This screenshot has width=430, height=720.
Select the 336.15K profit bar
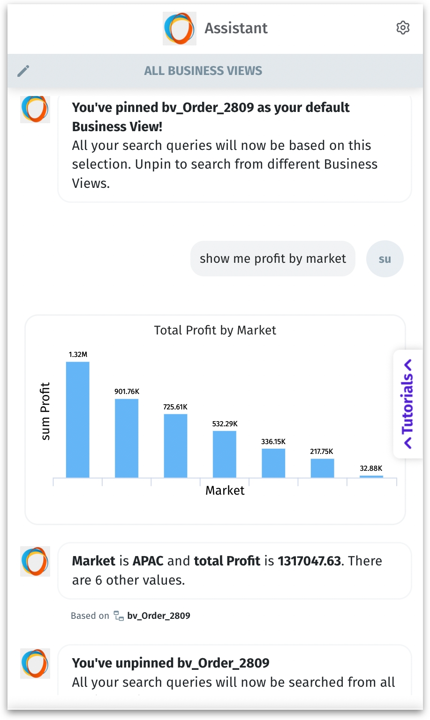click(273, 463)
